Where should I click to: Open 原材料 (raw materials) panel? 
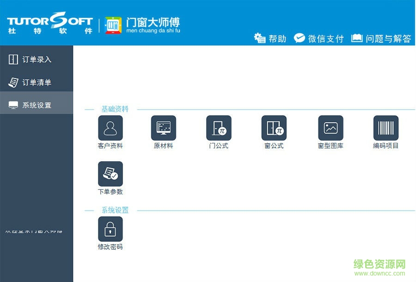(x=165, y=128)
